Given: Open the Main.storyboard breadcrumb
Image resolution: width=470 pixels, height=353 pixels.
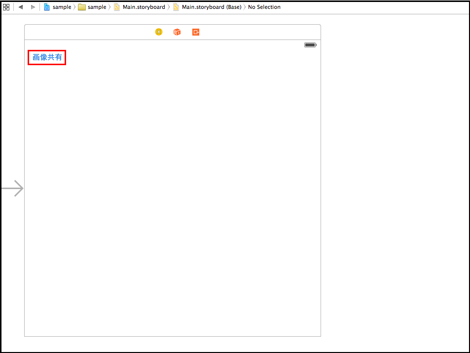Looking at the screenshot, I should point(140,7).
